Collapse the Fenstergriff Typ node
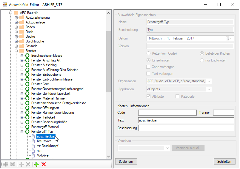This screenshot has width=240, height=169. (22, 132)
